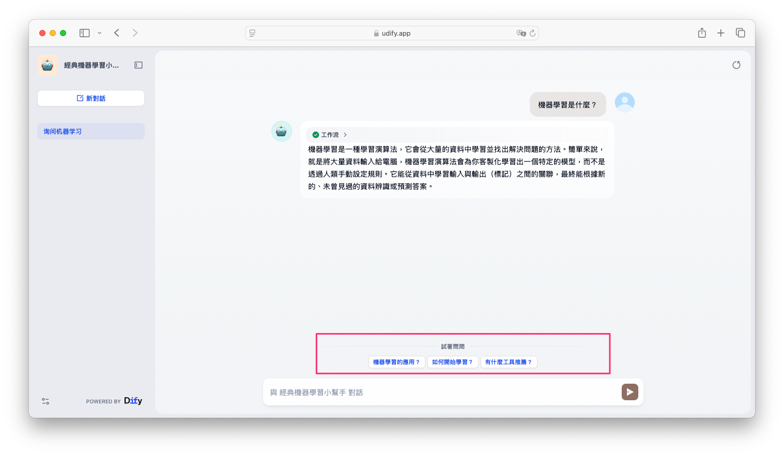Collapse the chat sidebar panel icon
The width and height of the screenshot is (784, 456).
coord(139,65)
